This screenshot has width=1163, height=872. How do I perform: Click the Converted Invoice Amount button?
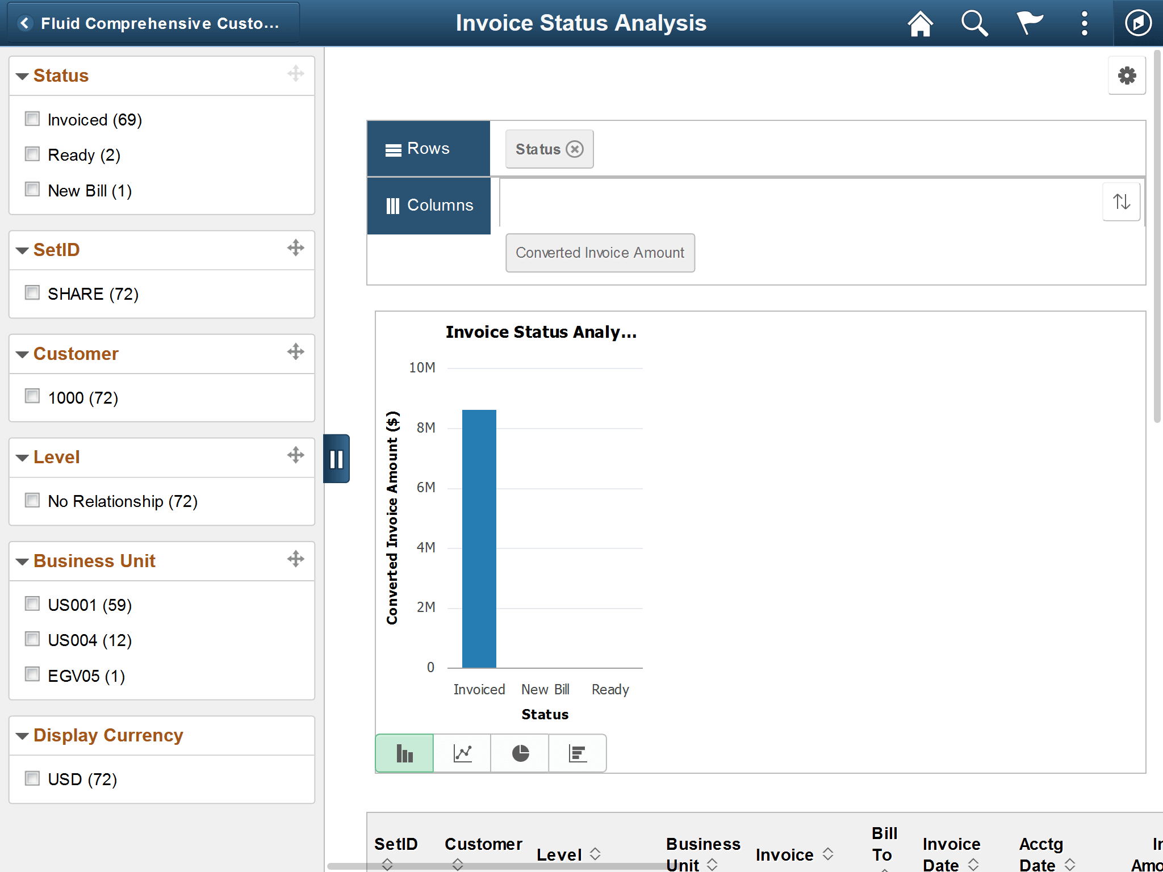coord(600,253)
